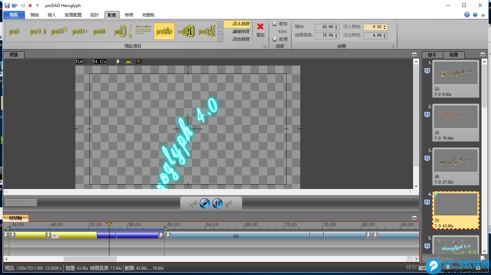491x275 pixels.
Task: Toggle monitor visibility for layer 3
Action: click(x=427, y=158)
